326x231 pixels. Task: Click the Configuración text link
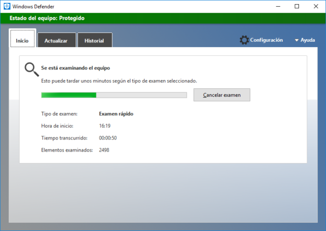[x=267, y=40]
